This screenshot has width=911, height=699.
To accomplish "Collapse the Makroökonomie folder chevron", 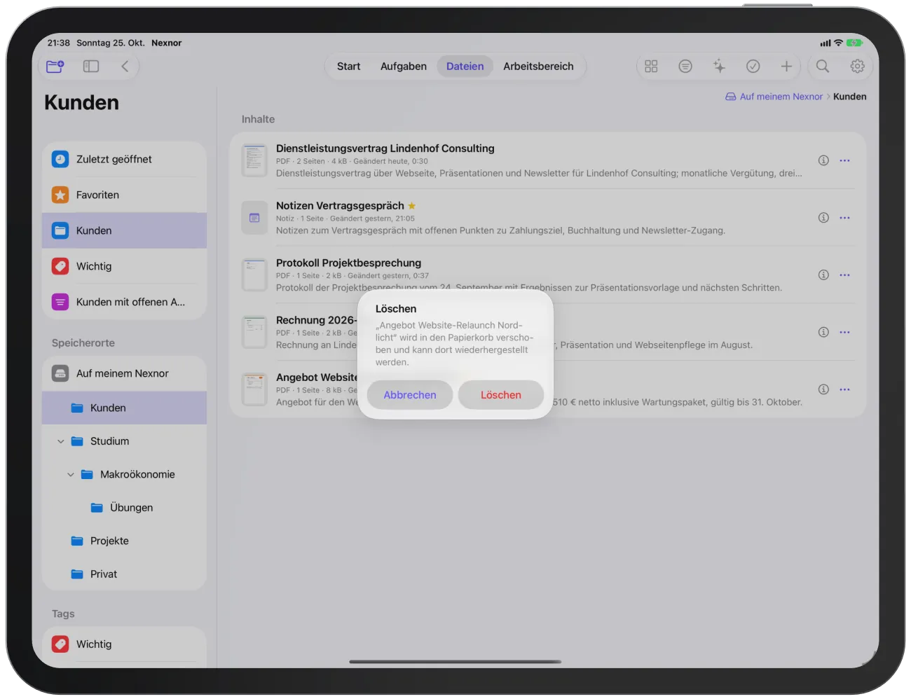I will coord(71,474).
